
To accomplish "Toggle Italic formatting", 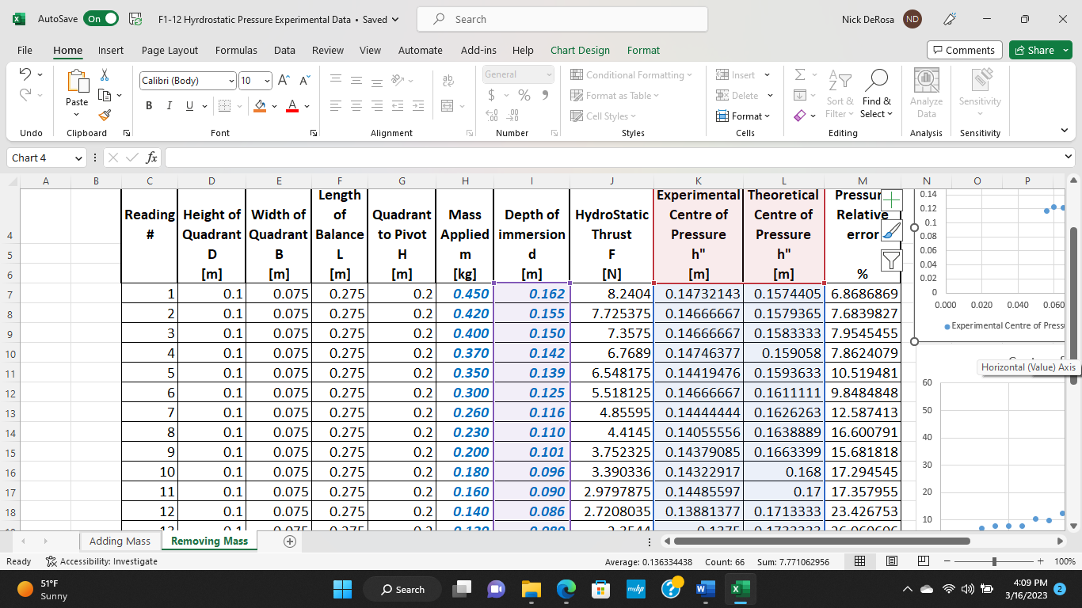I will pyautogui.click(x=170, y=106).
